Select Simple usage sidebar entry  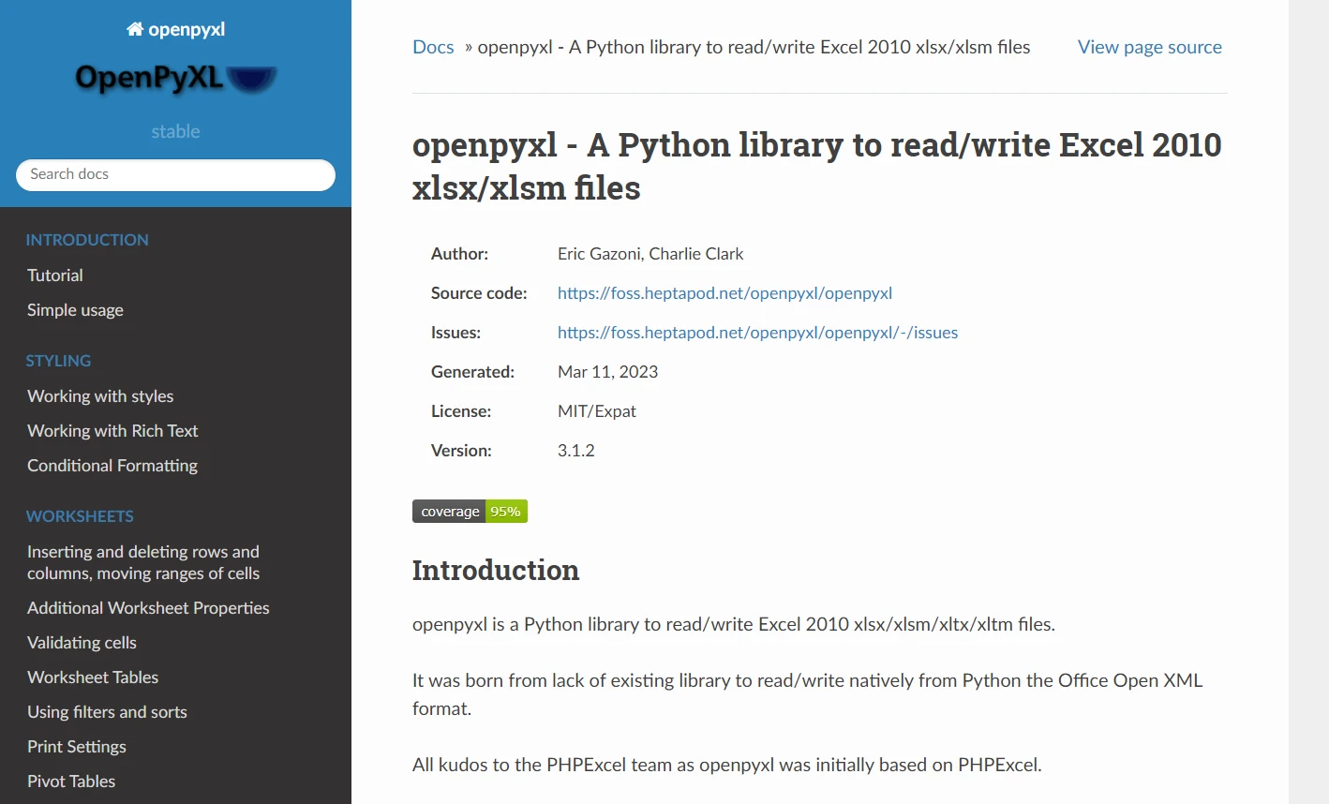[75, 310]
